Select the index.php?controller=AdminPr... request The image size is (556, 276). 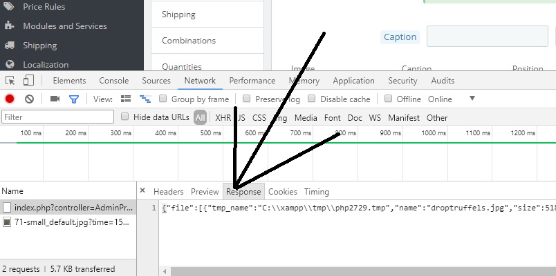click(x=68, y=208)
